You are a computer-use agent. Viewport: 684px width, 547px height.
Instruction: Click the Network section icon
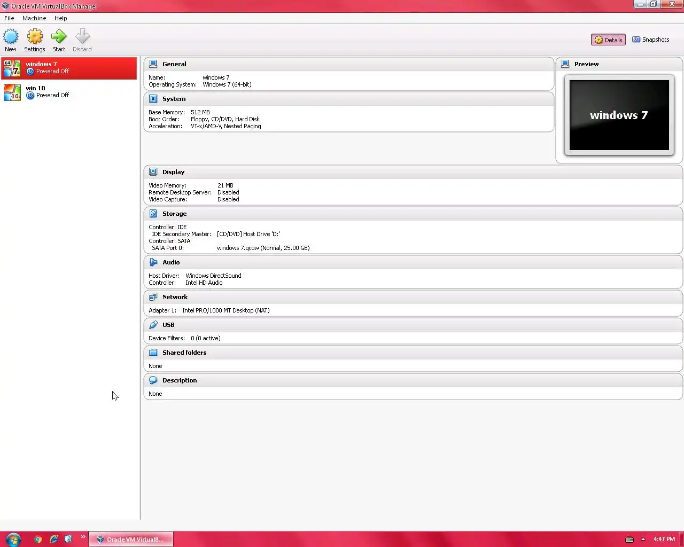(153, 297)
